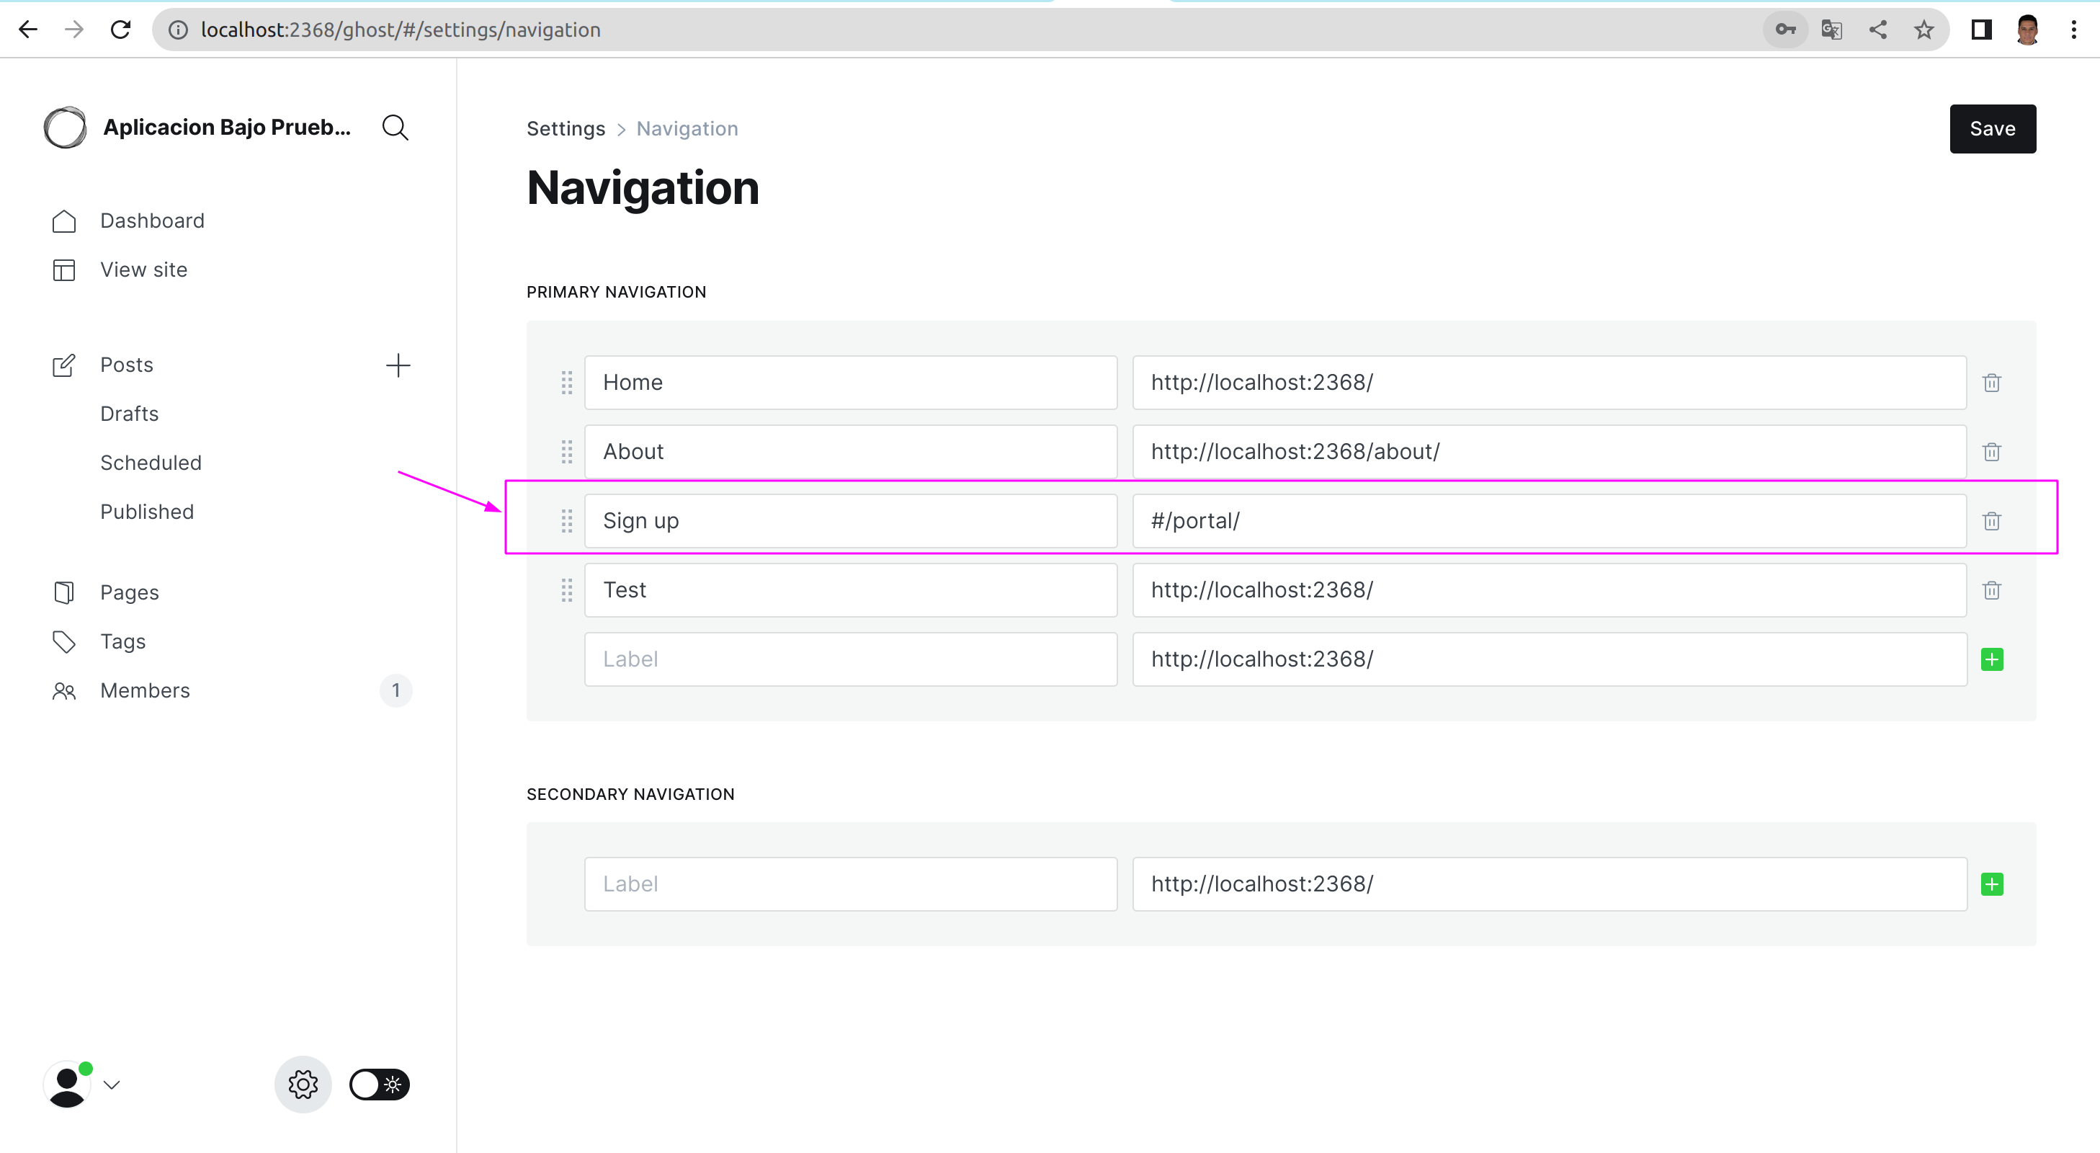This screenshot has width=2100, height=1153.
Task: Click plus icon to create new post
Action: [x=398, y=365]
